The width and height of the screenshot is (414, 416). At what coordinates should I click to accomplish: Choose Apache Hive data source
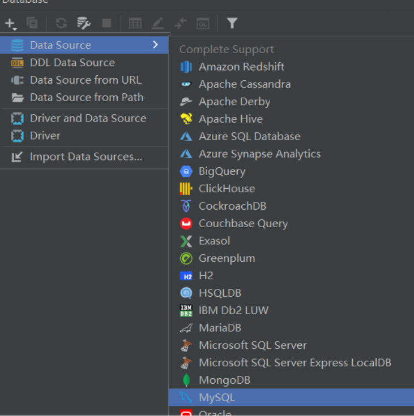pyautogui.click(x=291, y=119)
